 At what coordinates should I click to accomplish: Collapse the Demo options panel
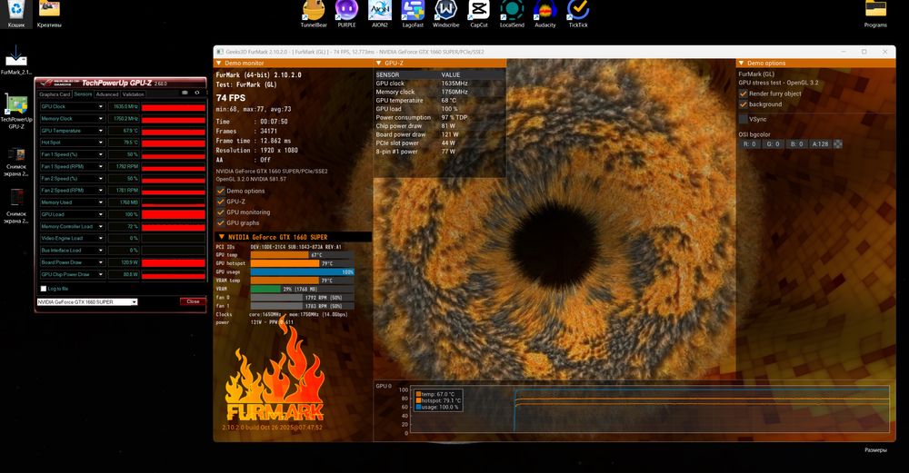pyautogui.click(x=741, y=64)
